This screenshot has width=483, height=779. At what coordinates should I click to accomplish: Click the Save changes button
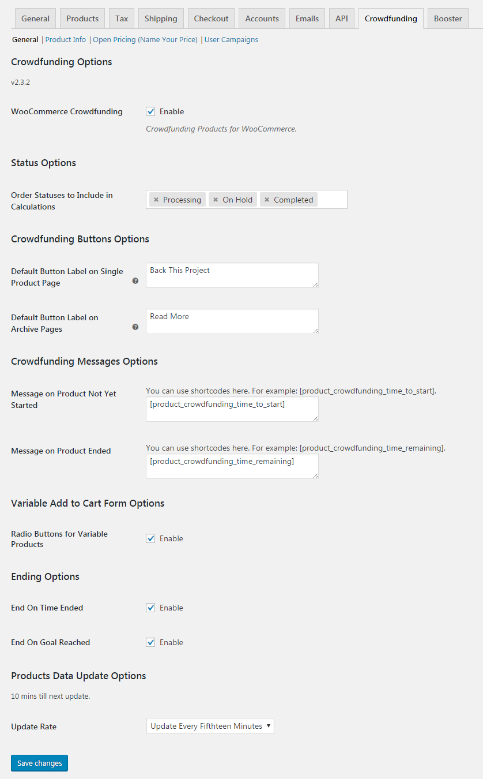(40, 763)
